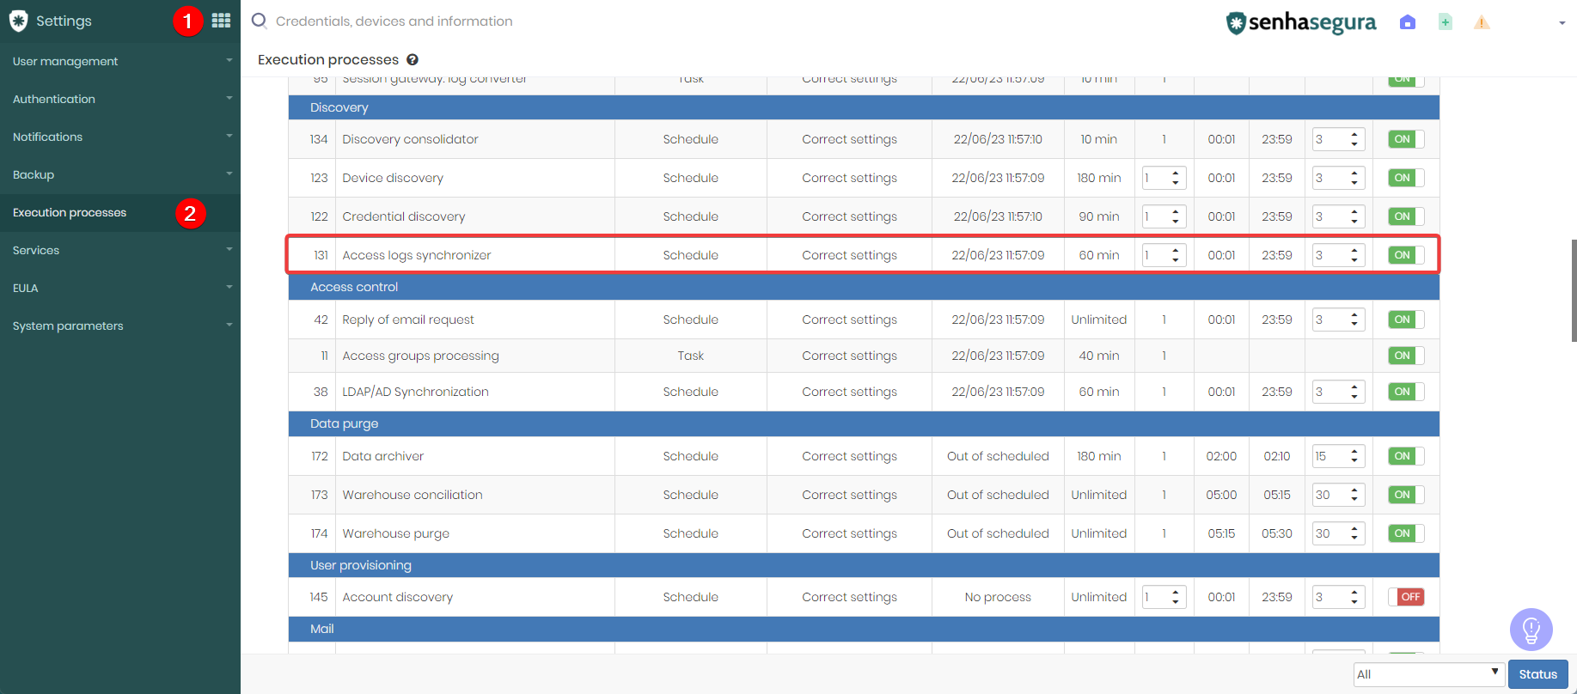Click Account discovery thread count stepper
This screenshot has width=1577, height=694.
click(x=1164, y=597)
